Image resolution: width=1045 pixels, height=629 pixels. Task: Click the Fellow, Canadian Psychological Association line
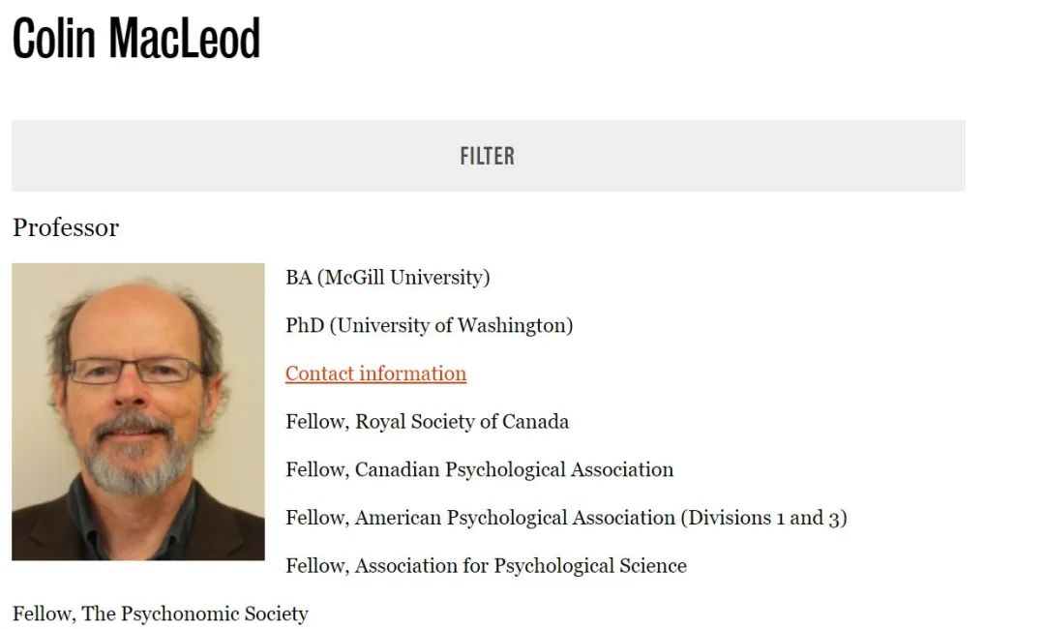(x=480, y=469)
